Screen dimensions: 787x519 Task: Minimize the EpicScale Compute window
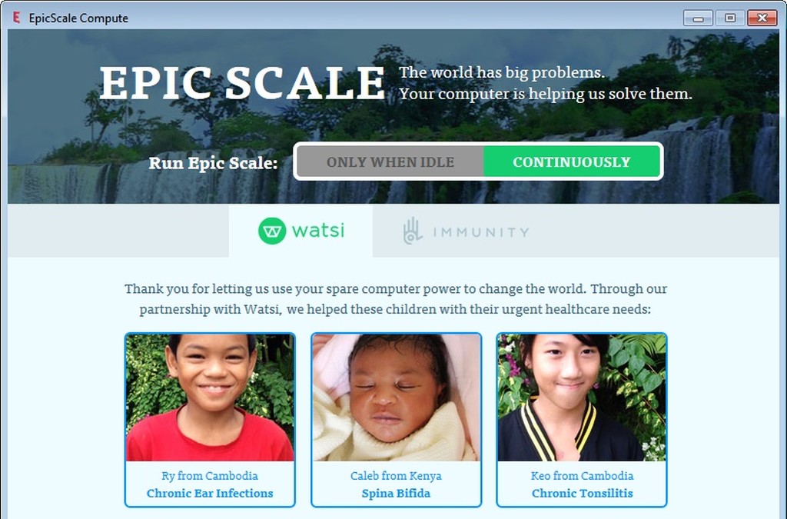click(x=698, y=18)
